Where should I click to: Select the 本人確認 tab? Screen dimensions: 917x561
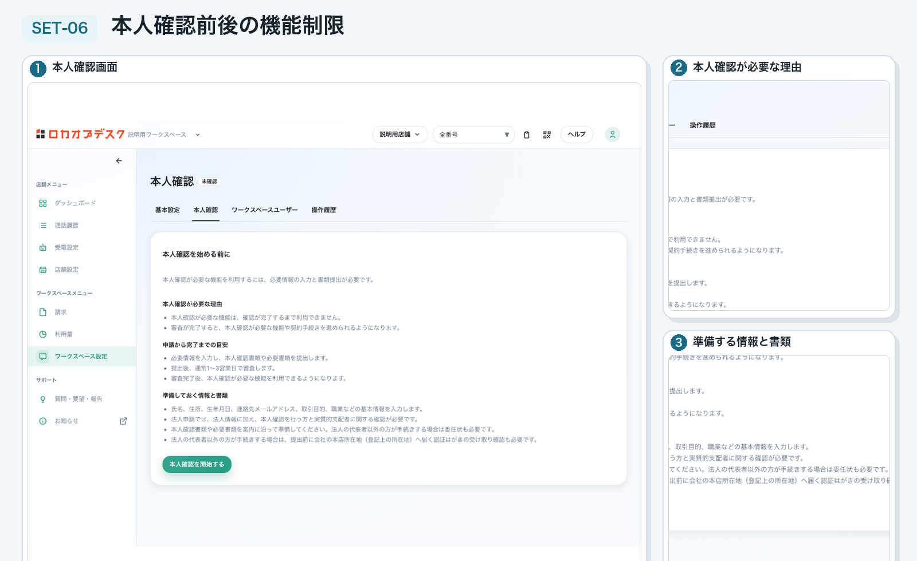[206, 210]
